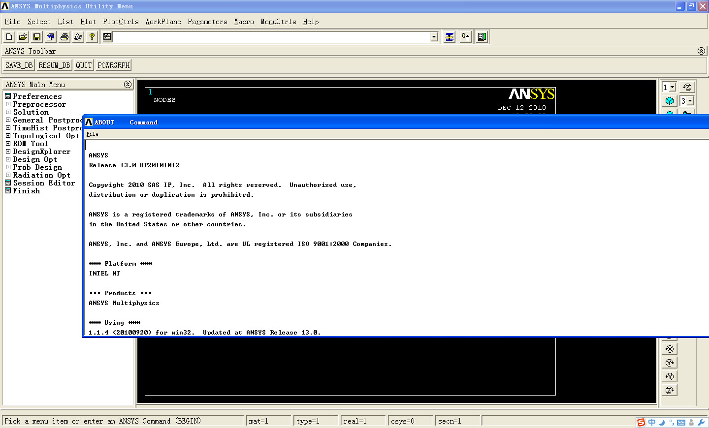This screenshot has height=428, width=709.
Task: Click the rotate plus Z icon at bottom
Action: pyautogui.click(x=670, y=390)
